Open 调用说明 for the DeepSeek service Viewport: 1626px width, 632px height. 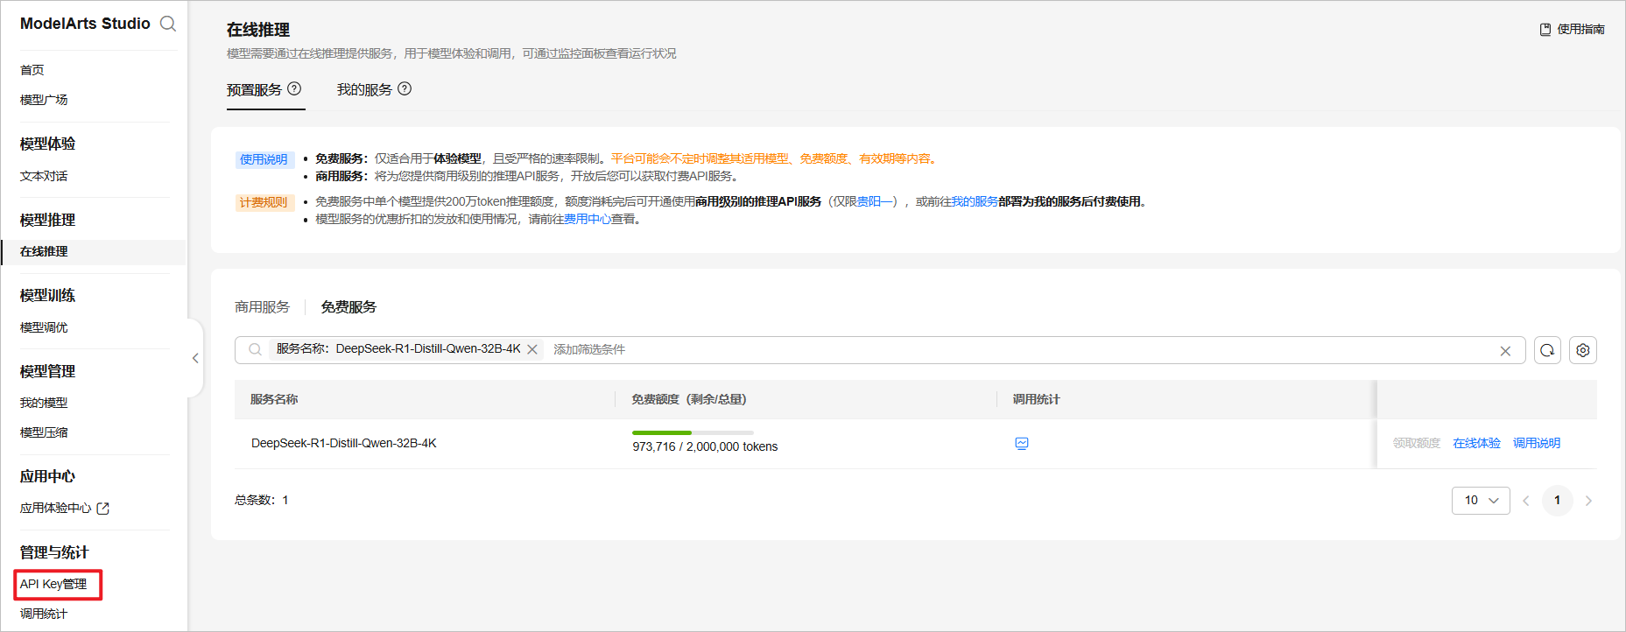(x=1537, y=443)
